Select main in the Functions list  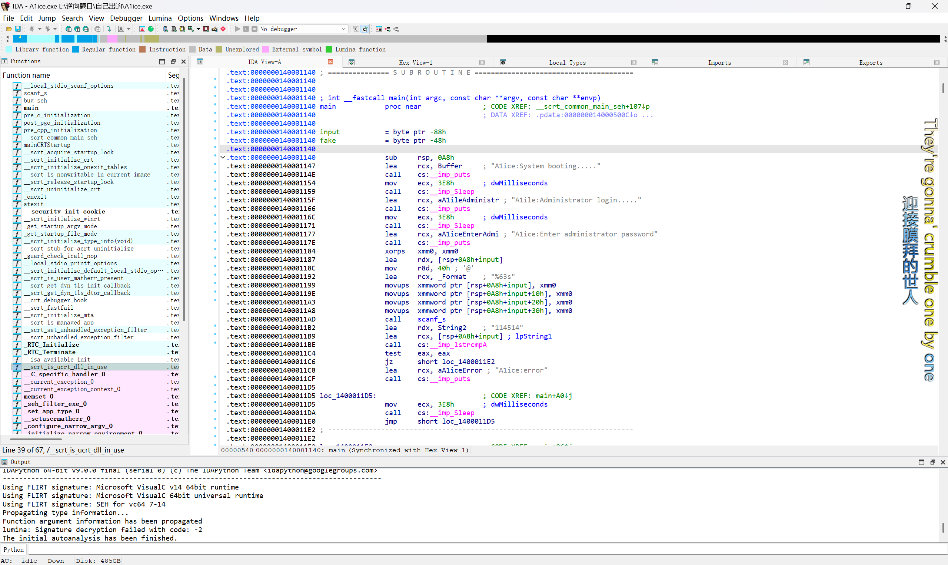point(31,108)
